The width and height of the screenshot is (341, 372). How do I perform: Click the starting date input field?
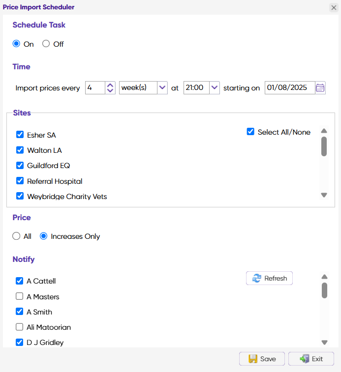pos(289,88)
